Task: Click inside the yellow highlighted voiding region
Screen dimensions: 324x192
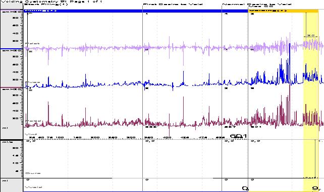Action: point(310,103)
